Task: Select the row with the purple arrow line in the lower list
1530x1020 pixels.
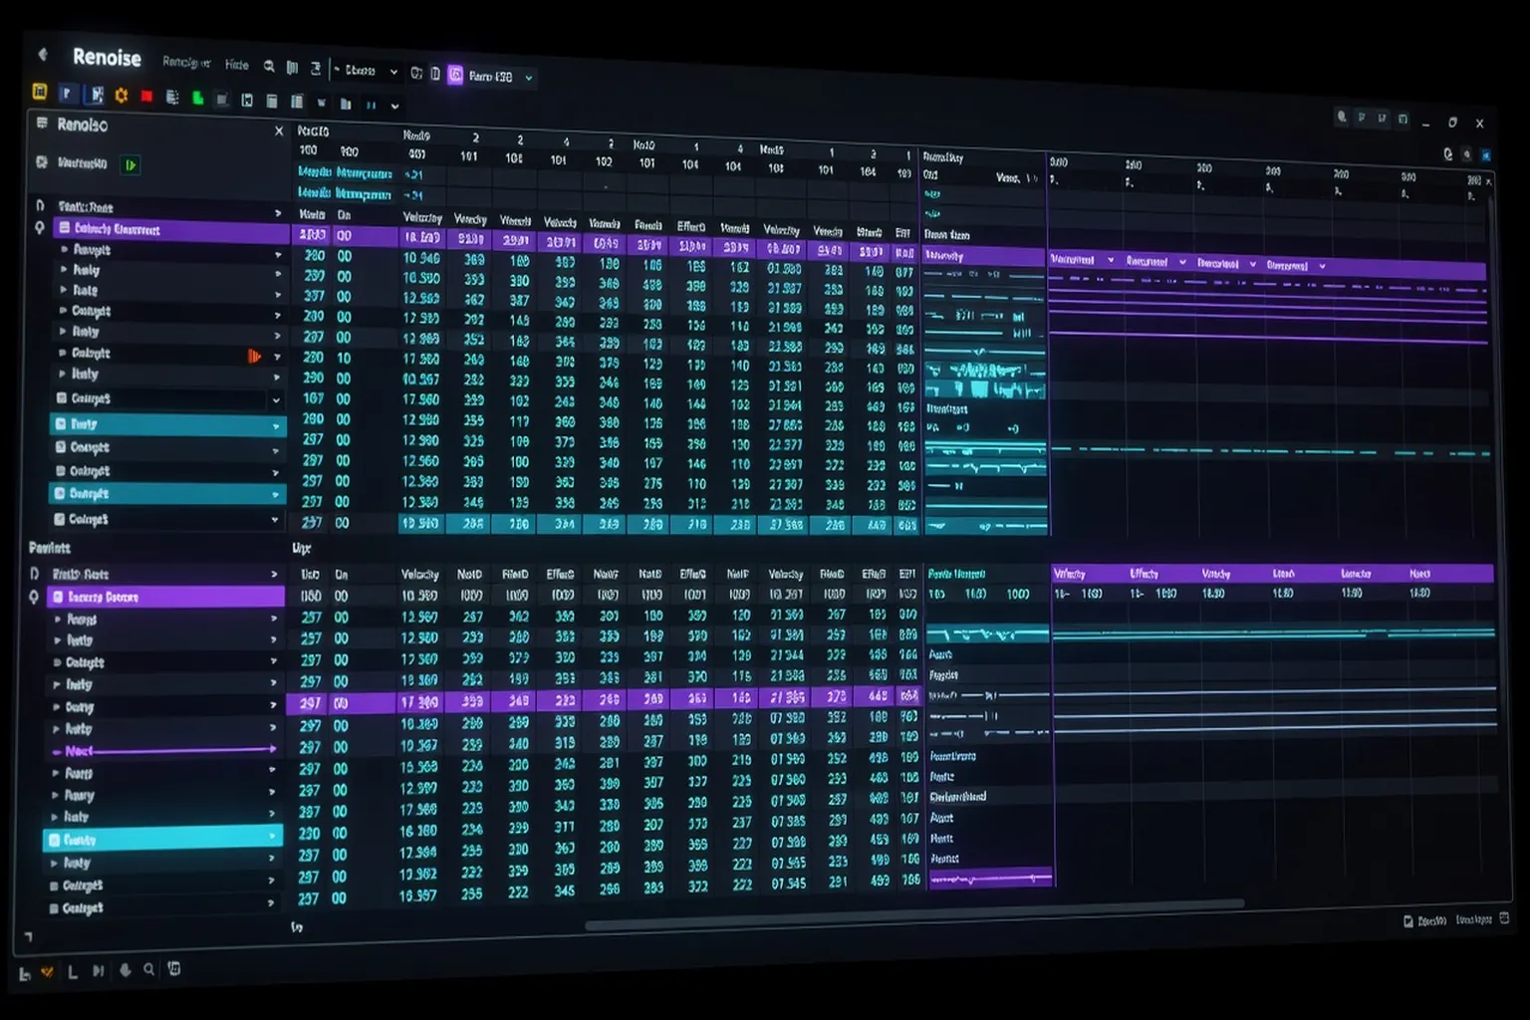Action: point(163,750)
